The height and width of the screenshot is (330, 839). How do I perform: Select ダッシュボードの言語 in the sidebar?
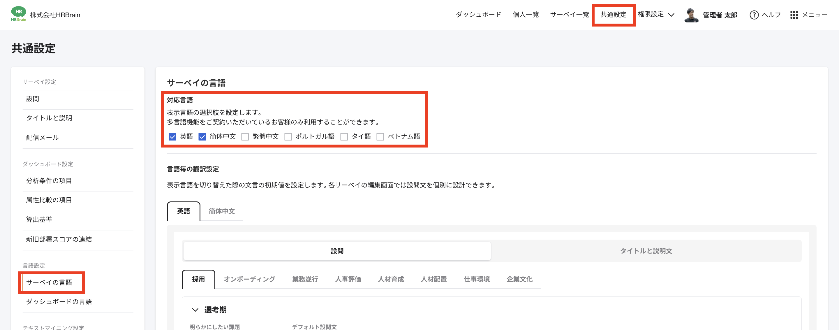coord(59,302)
